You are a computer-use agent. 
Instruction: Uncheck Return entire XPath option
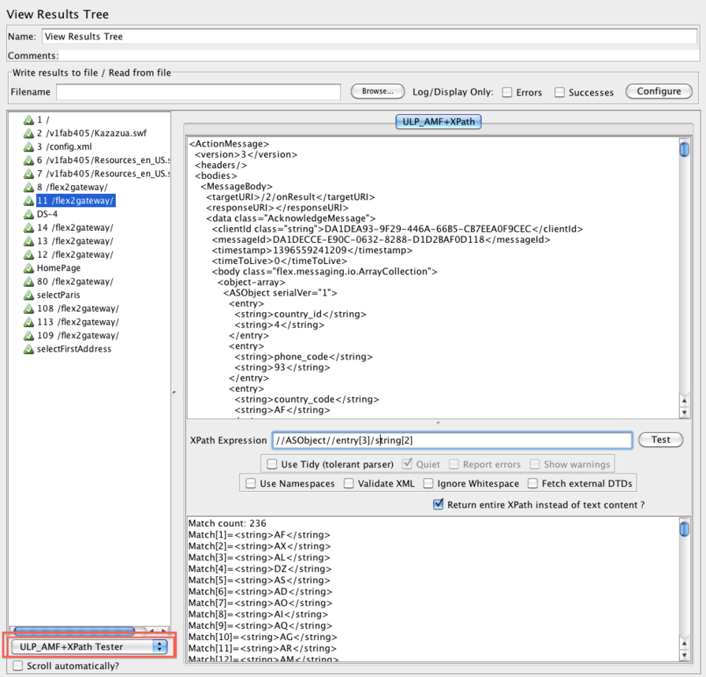pyautogui.click(x=439, y=504)
